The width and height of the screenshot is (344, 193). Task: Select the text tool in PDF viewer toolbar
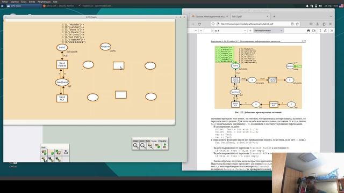(x=320, y=31)
